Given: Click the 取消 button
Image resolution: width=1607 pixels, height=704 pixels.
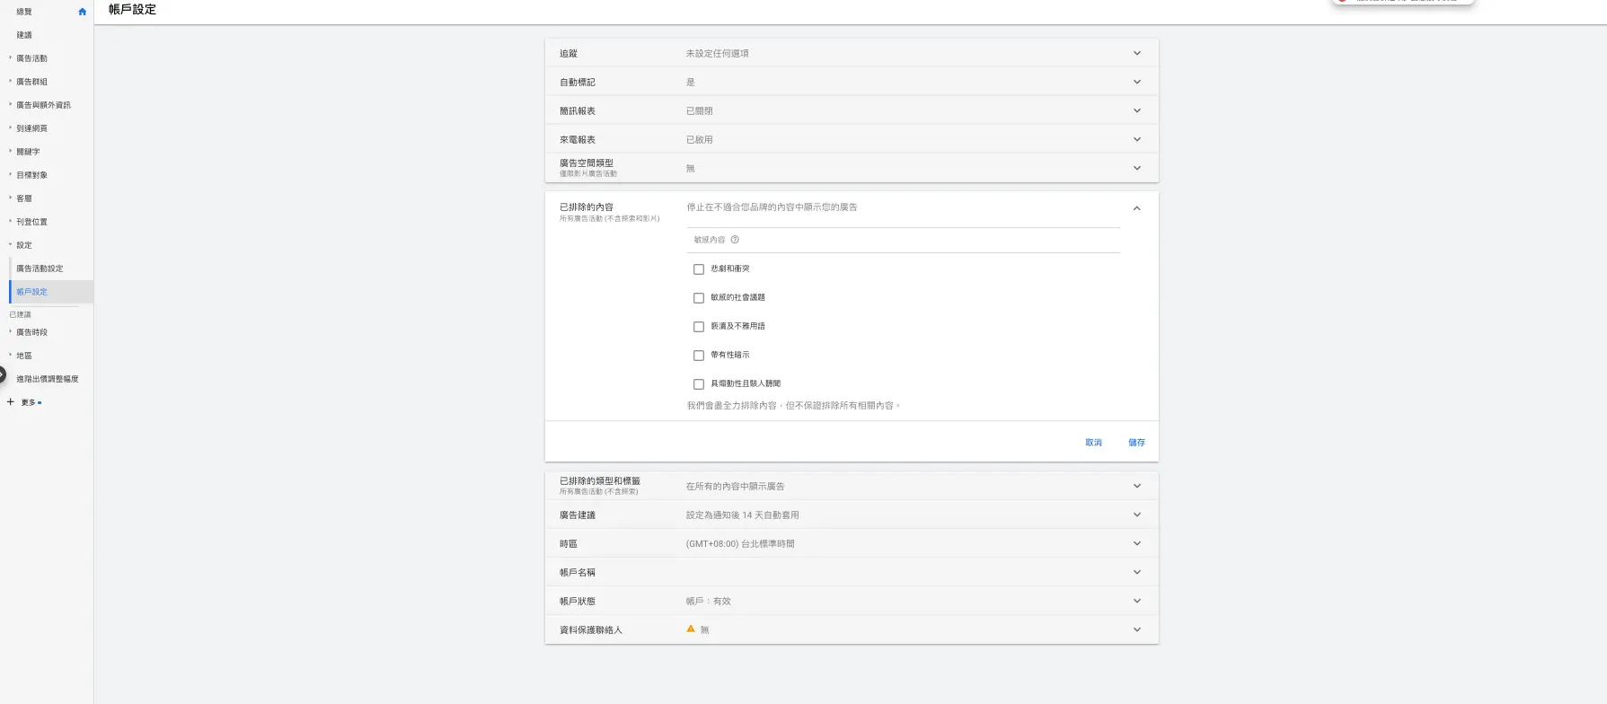Looking at the screenshot, I should (1093, 443).
